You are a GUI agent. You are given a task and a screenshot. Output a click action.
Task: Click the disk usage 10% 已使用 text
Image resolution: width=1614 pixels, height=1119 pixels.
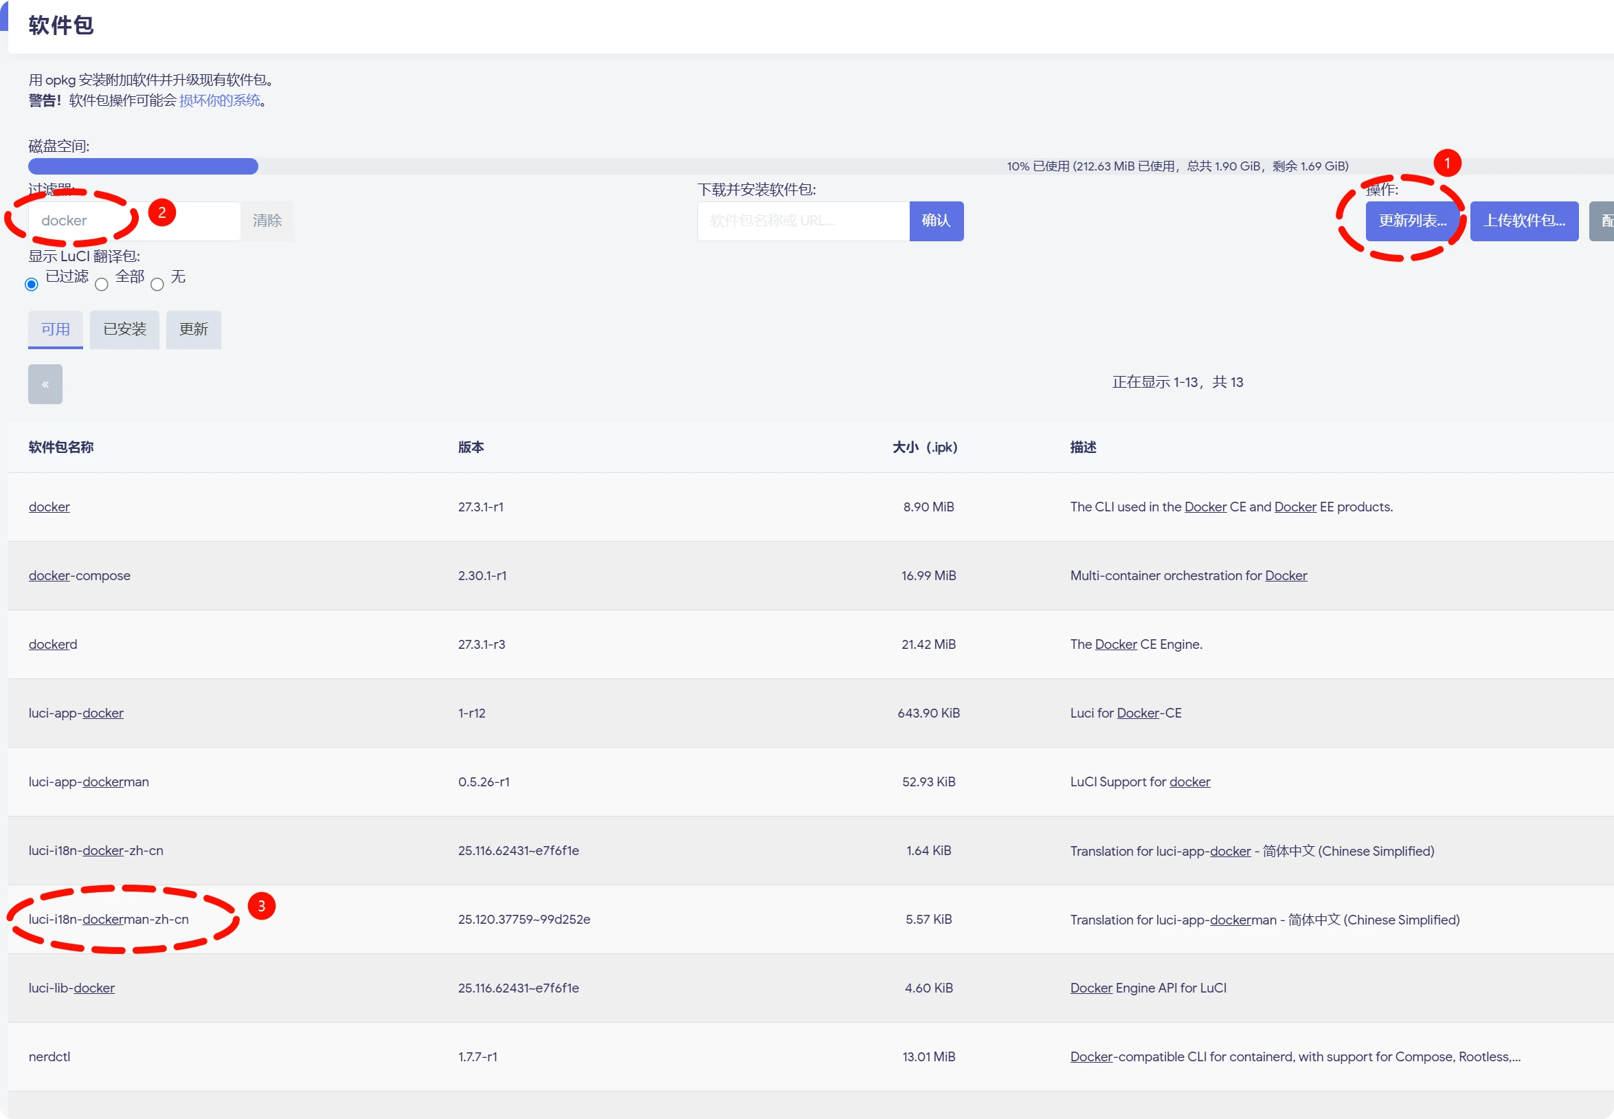pos(1178,166)
